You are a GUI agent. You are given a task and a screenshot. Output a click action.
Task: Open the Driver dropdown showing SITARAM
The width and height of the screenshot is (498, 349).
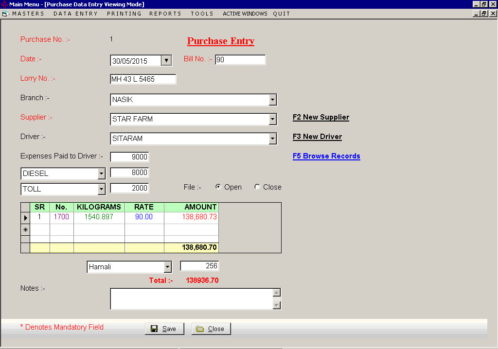(x=272, y=139)
